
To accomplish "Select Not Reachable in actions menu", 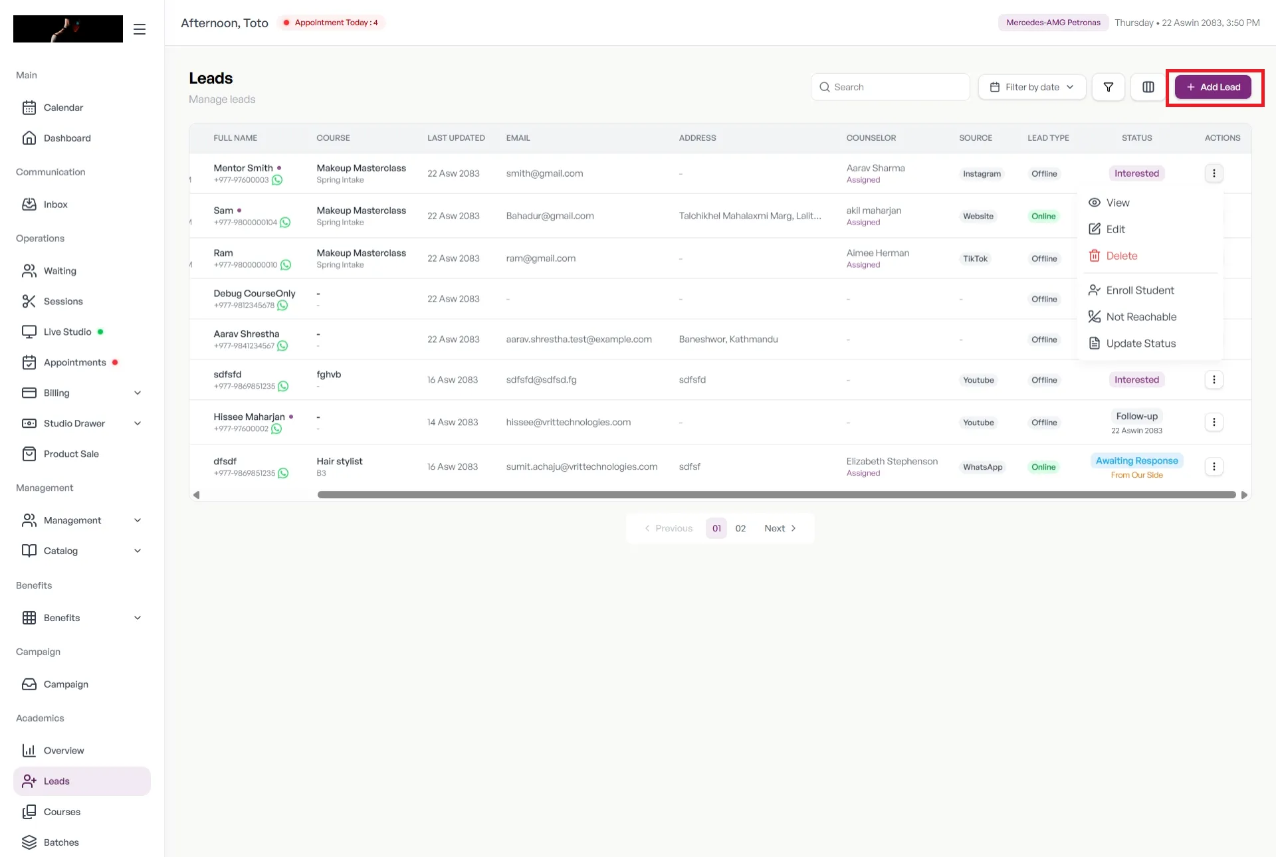I will coord(1150,317).
